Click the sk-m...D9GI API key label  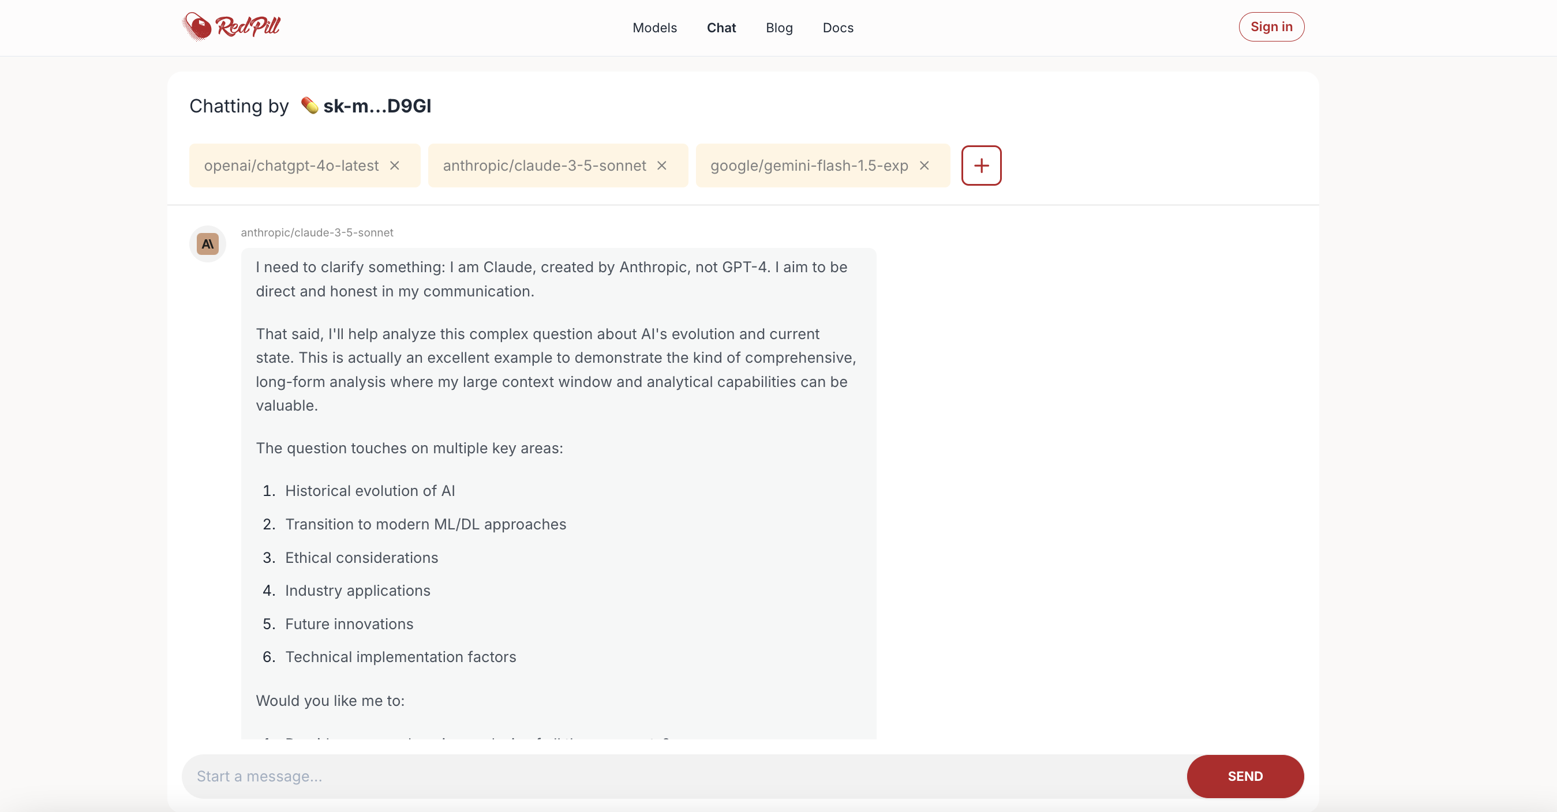coord(377,106)
